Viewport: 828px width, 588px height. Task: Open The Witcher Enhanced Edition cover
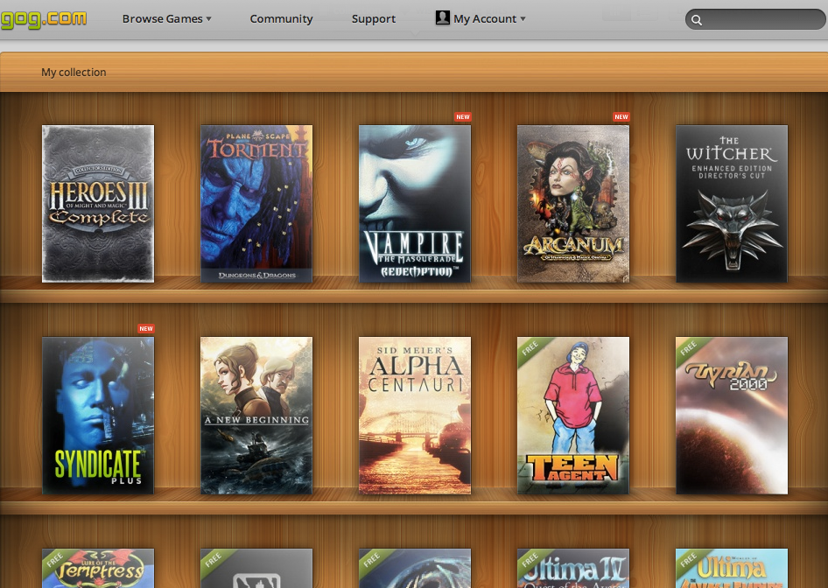(x=732, y=204)
